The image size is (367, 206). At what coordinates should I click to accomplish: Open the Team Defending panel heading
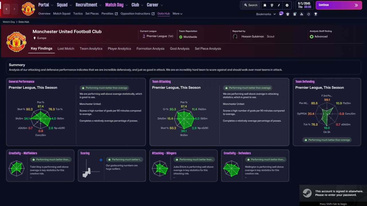pyautogui.click(x=305, y=82)
